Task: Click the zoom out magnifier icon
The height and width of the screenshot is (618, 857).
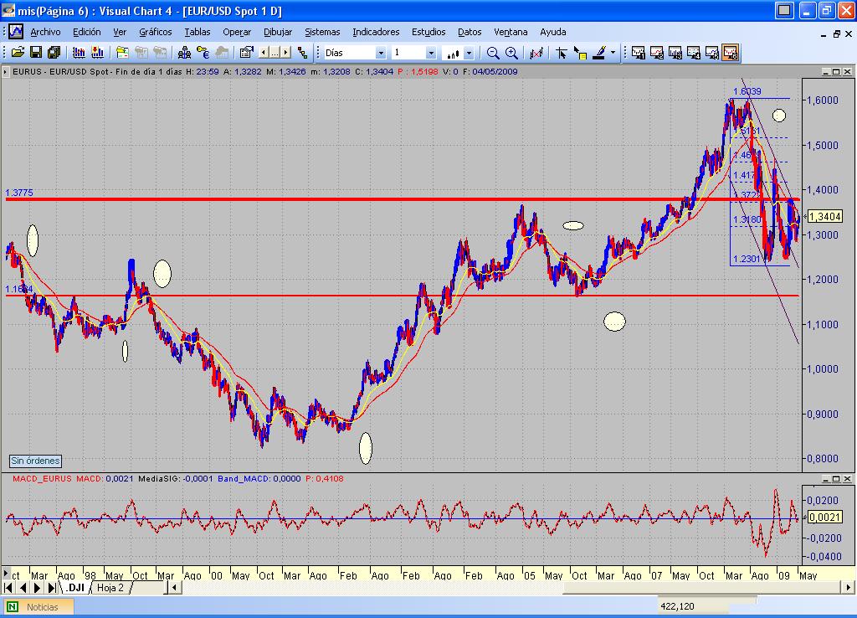Action: click(x=493, y=53)
